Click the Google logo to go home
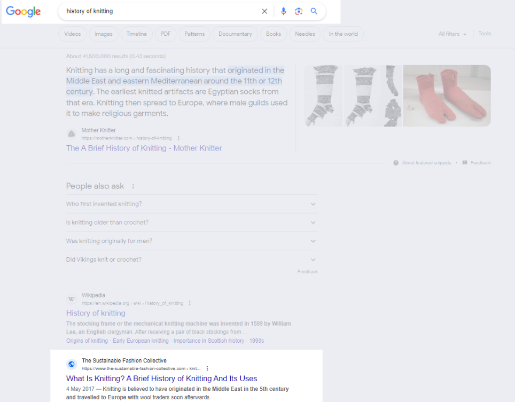Image resolution: width=515 pixels, height=402 pixels. (23, 11)
